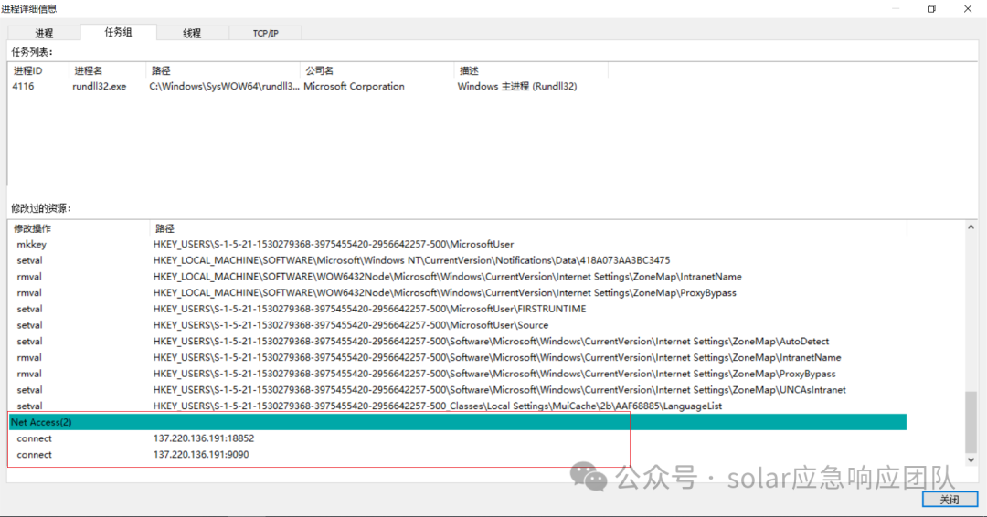Select the ZoneMap\AutoDetect setval row
The width and height of the screenshot is (987, 517).
[x=458, y=342]
